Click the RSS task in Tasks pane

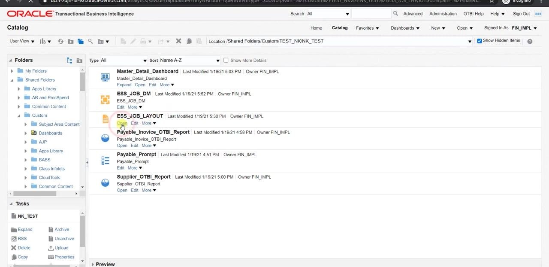19,239
